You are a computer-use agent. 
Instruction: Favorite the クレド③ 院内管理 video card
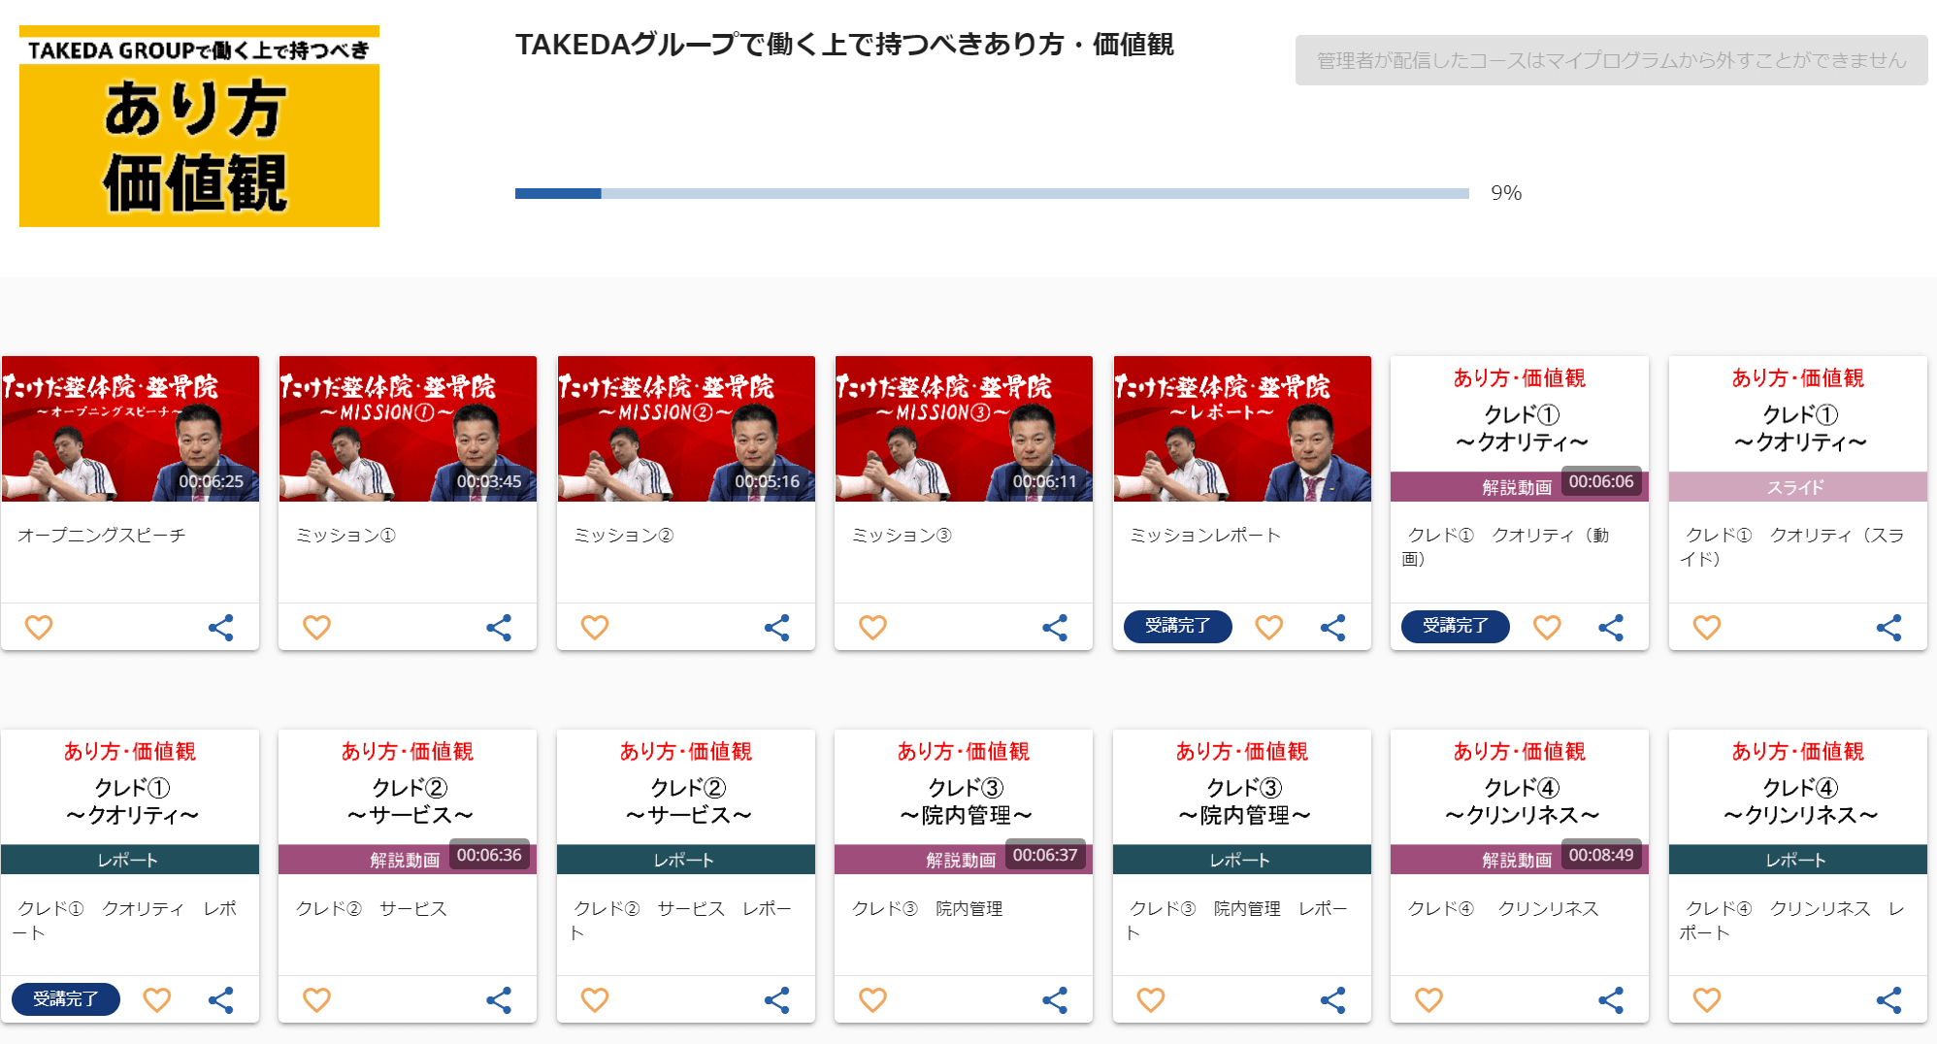pyautogui.click(x=872, y=1000)
